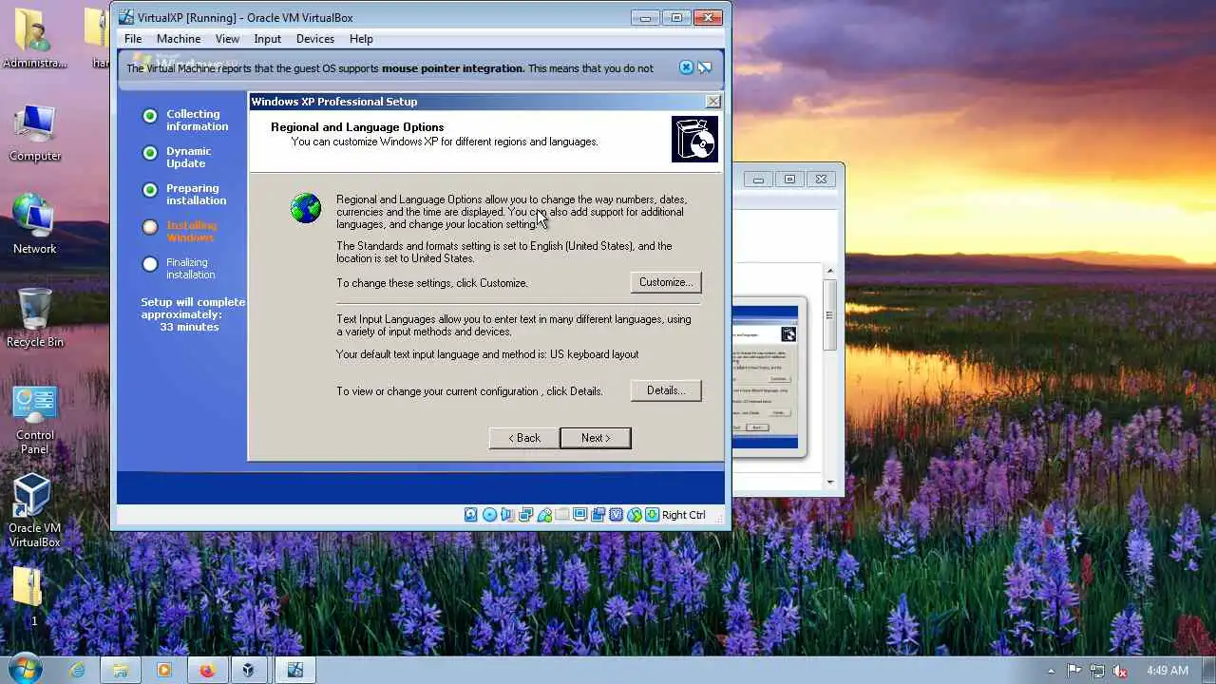Select Oracle VM VirtualBox desktop shortcut
Image resolution: width=1216 pixels, height=684 pixels.
pos(34,510)
